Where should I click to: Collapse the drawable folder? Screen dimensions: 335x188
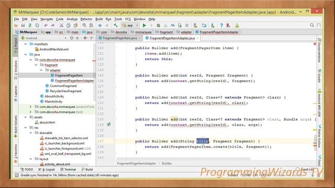[31, 133]
